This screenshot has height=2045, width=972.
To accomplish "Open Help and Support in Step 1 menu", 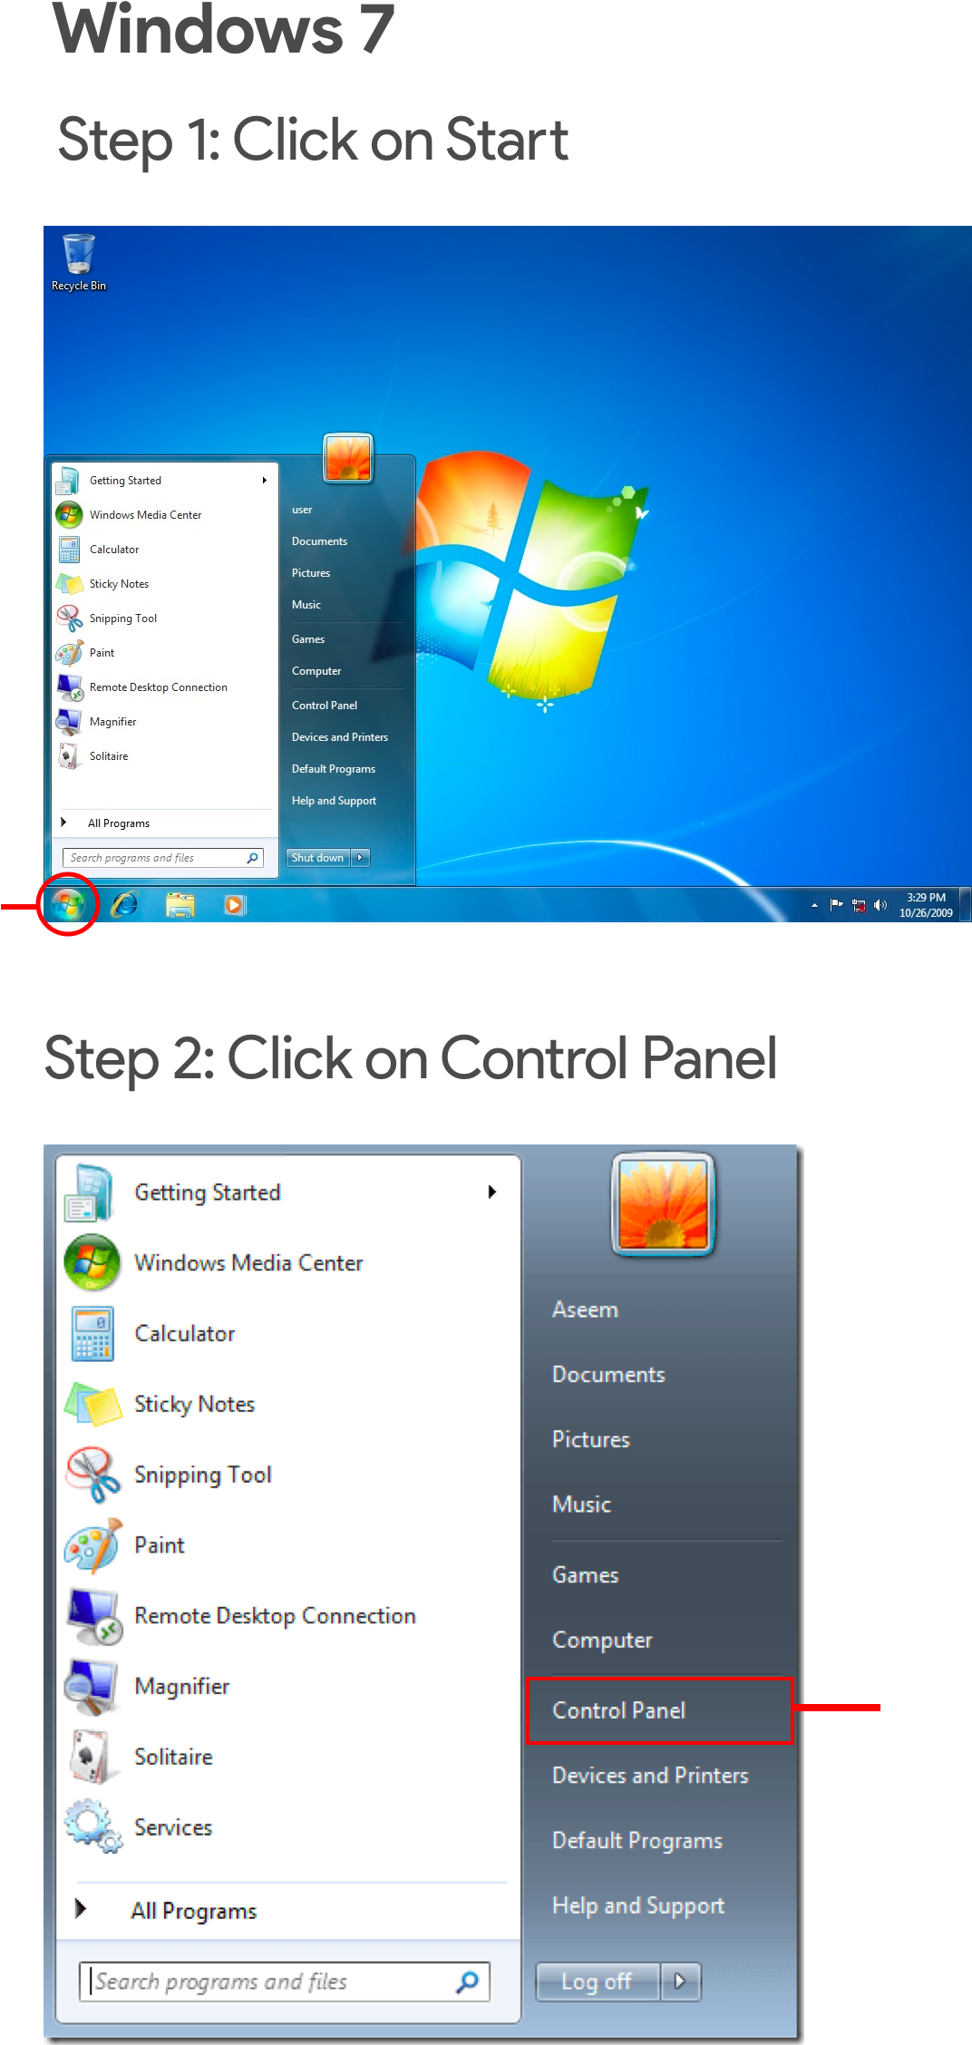I will pos(334,801).
